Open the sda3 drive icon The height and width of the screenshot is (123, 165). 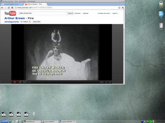coord(19,115)
